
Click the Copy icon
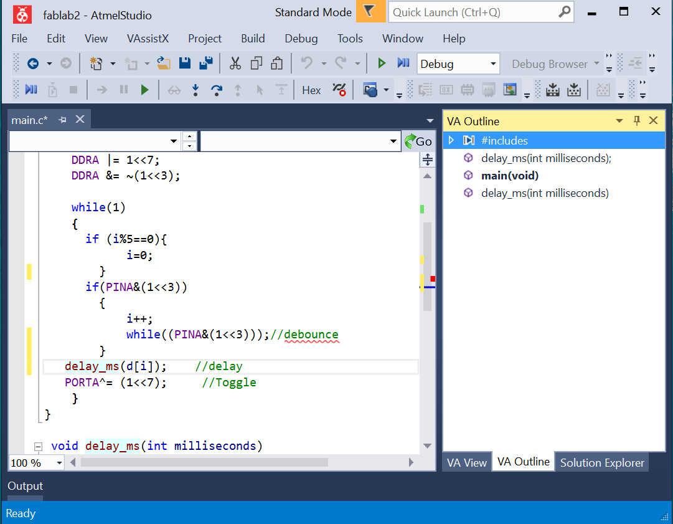256,64
